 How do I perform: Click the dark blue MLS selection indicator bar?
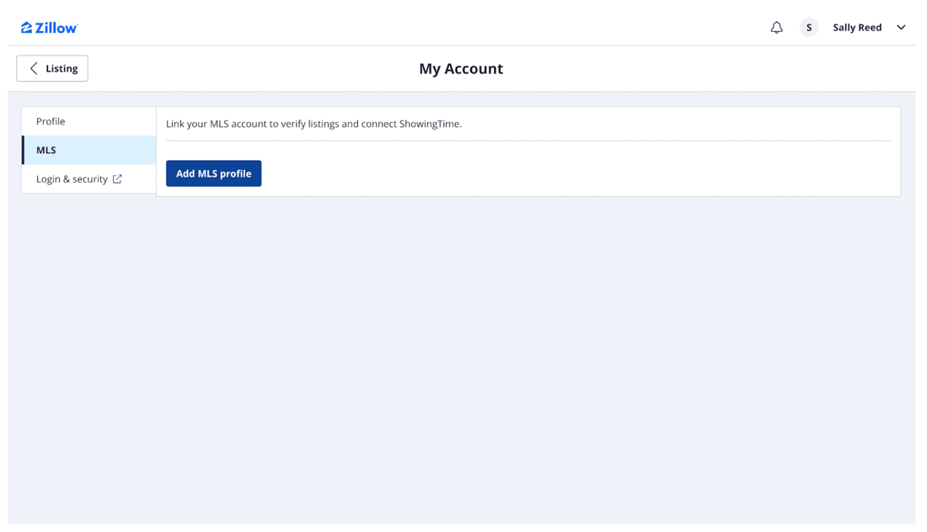click(x=24, y=150)
